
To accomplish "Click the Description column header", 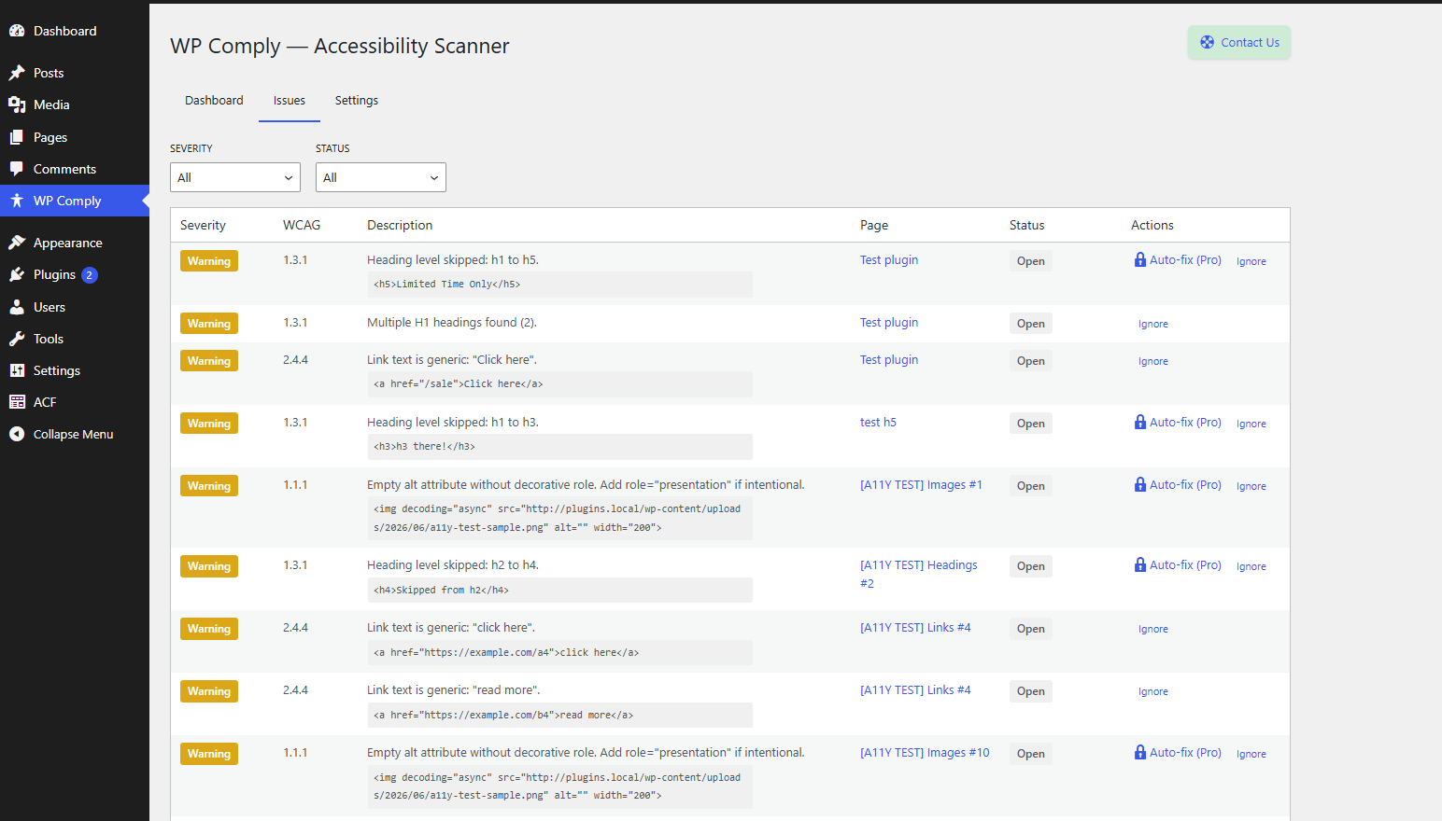I will (x=400, y=225).
